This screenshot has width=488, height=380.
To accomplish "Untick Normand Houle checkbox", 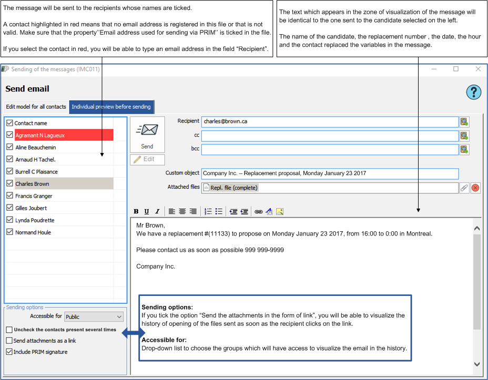I will 9,232.
